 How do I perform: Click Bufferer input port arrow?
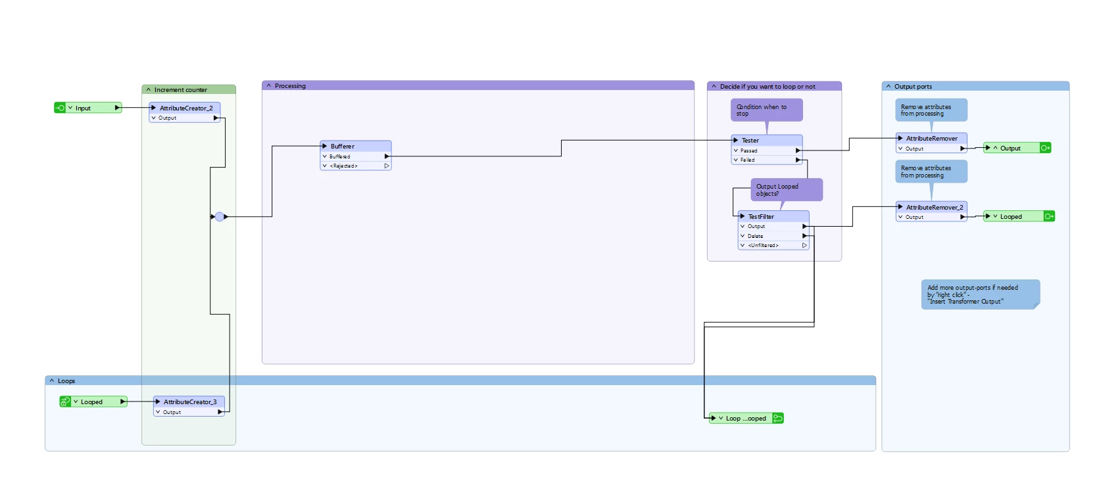pyautogui.click(x=324, y=146)
